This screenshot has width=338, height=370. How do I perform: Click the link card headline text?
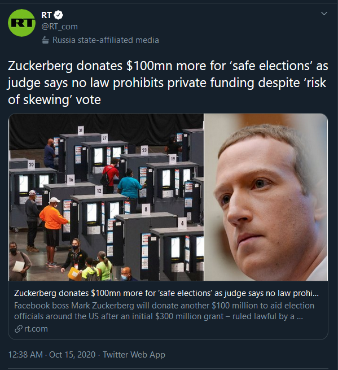tap(166, 293)
